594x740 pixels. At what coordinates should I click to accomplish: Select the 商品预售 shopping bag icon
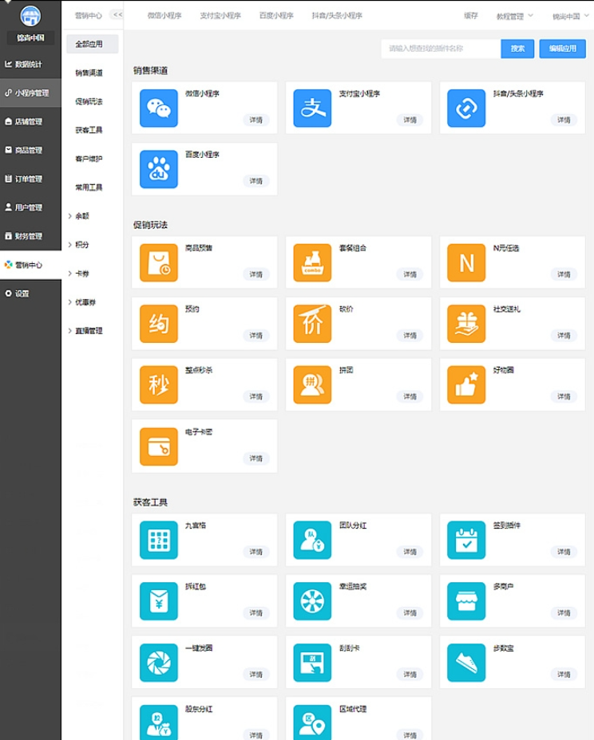pos(159,262)
